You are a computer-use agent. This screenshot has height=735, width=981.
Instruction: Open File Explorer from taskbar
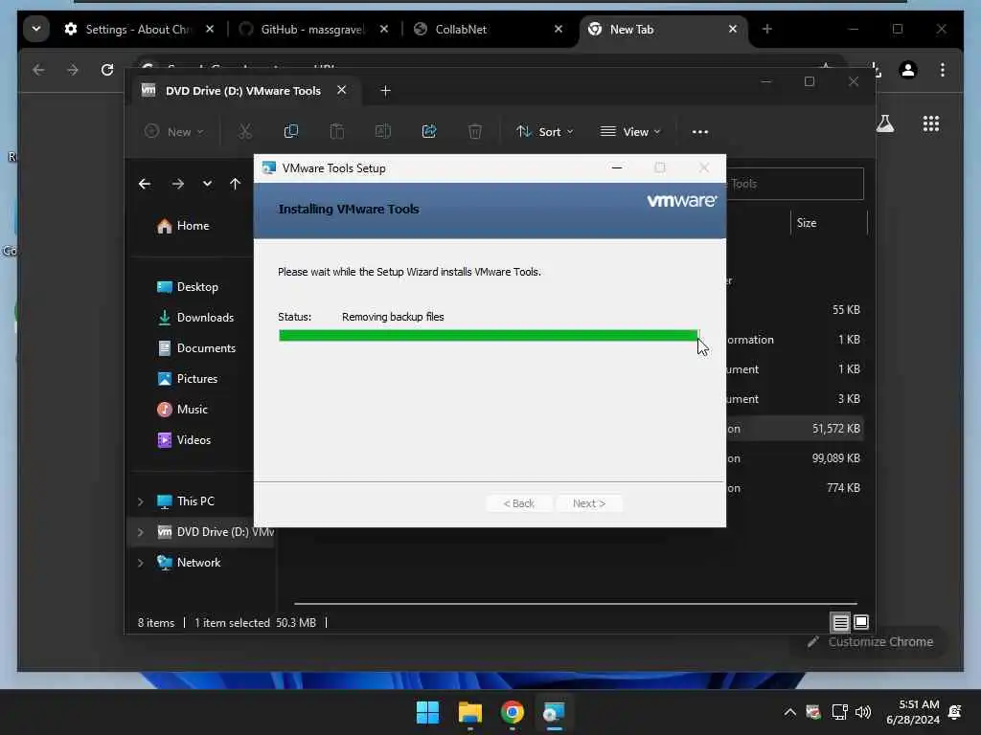pos(469,712)
